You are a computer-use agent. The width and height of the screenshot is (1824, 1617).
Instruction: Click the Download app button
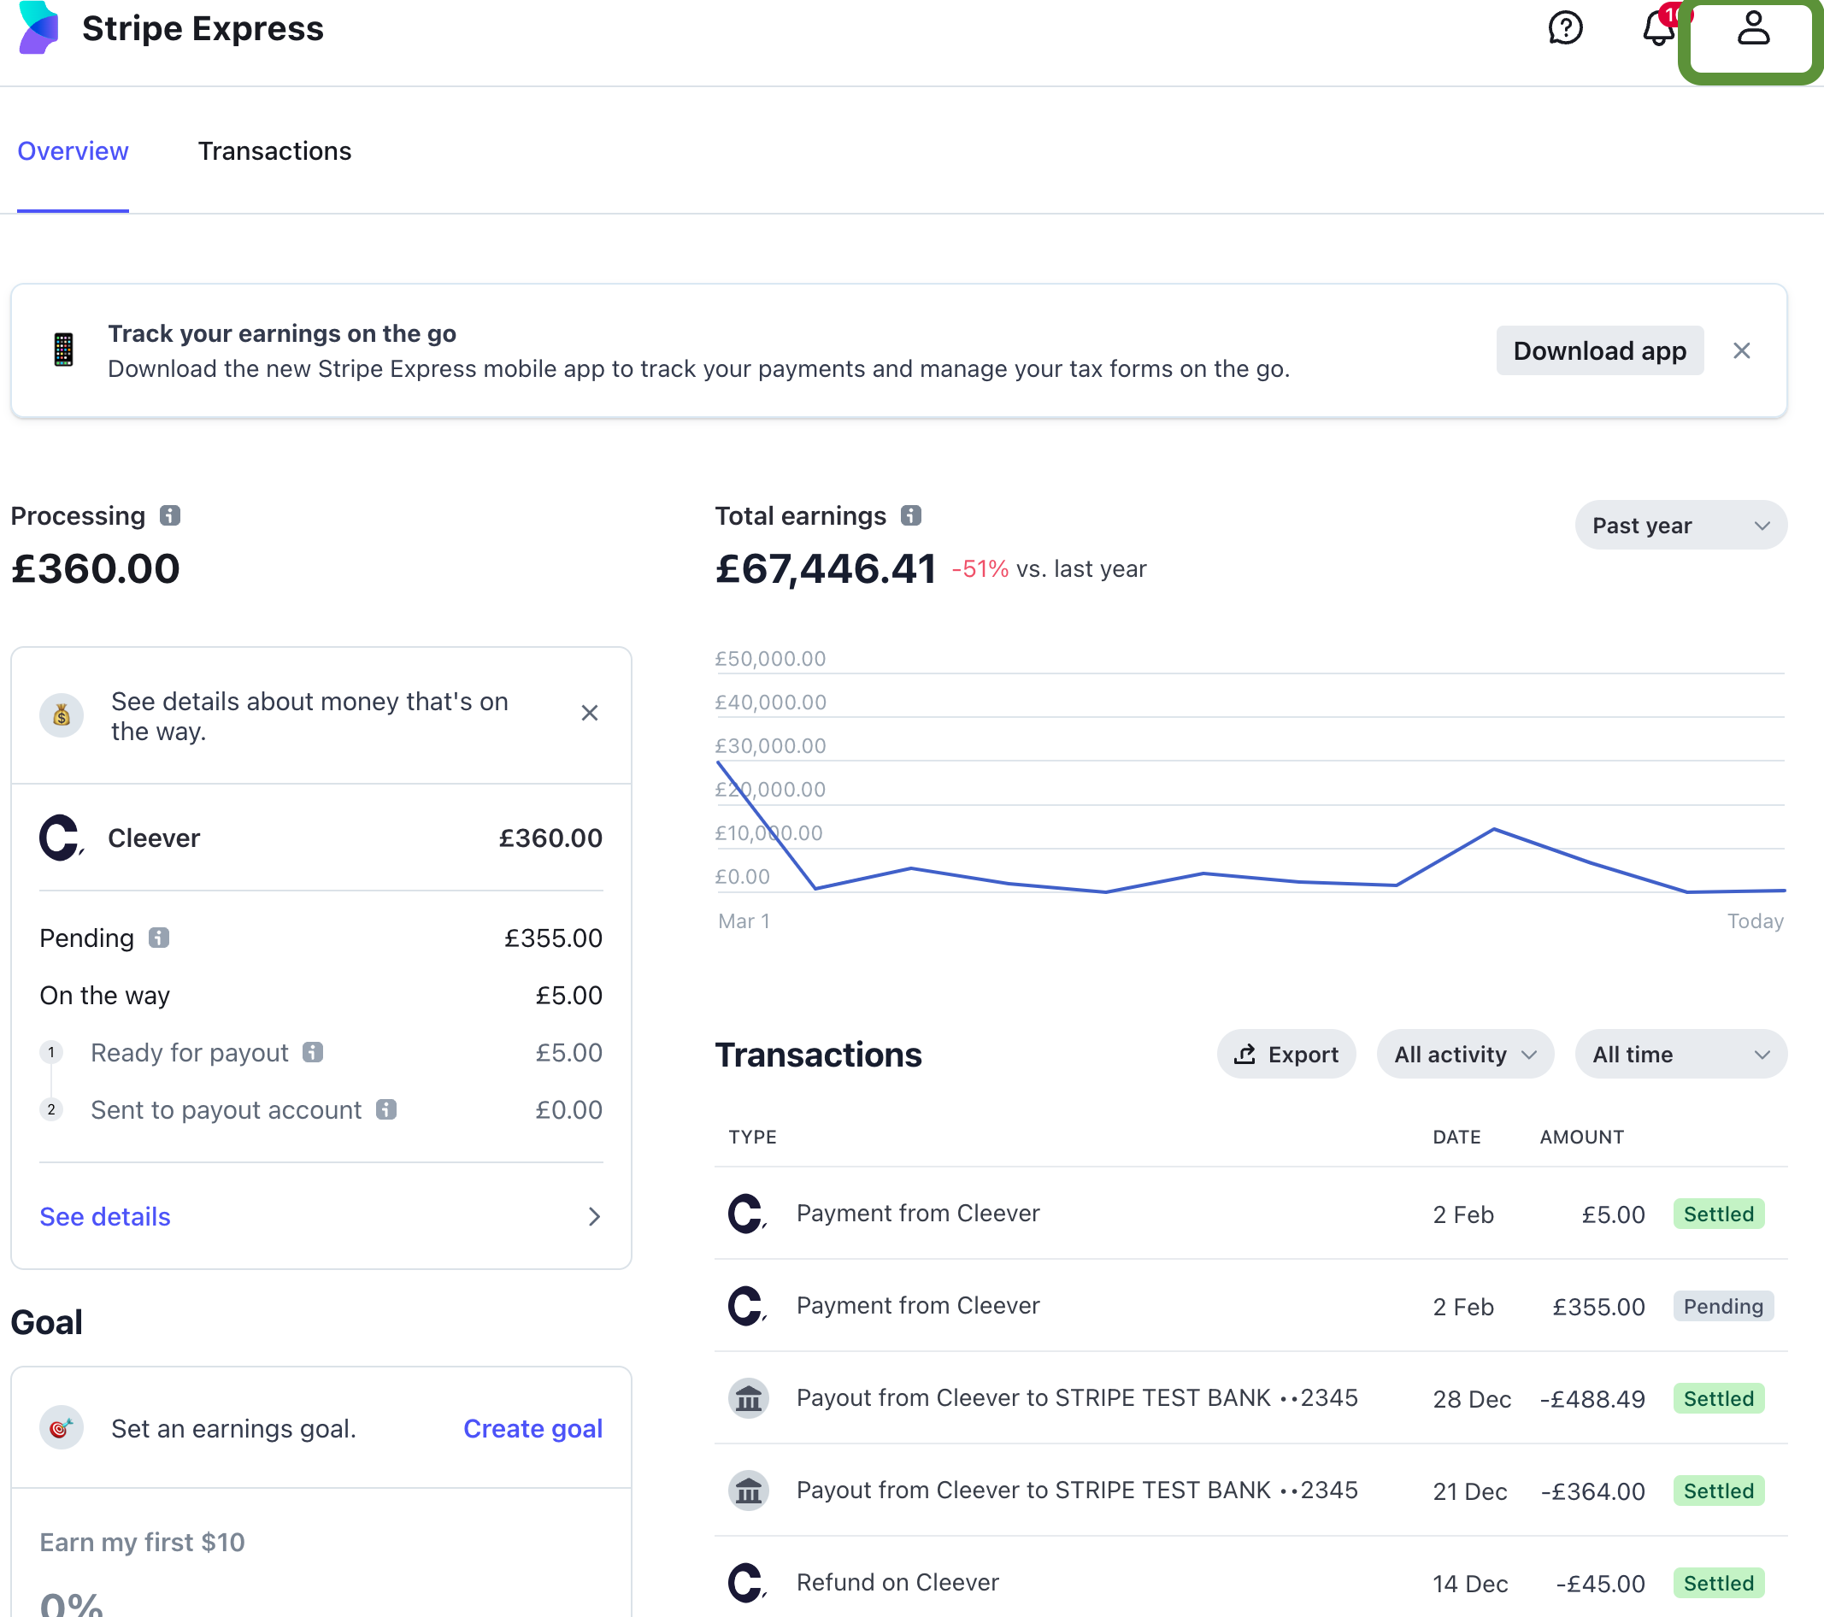pos(1599,350)
